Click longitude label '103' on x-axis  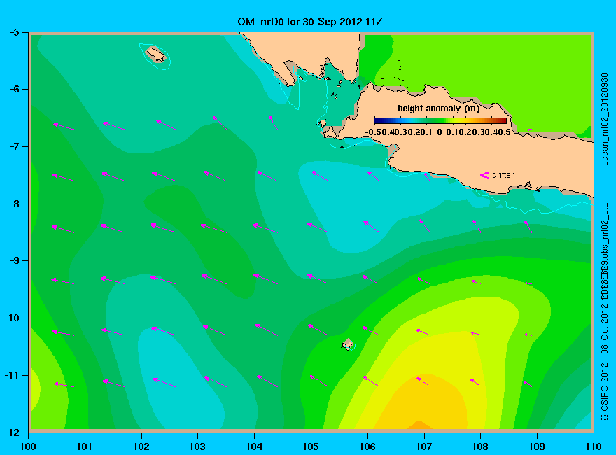[197, 447]
